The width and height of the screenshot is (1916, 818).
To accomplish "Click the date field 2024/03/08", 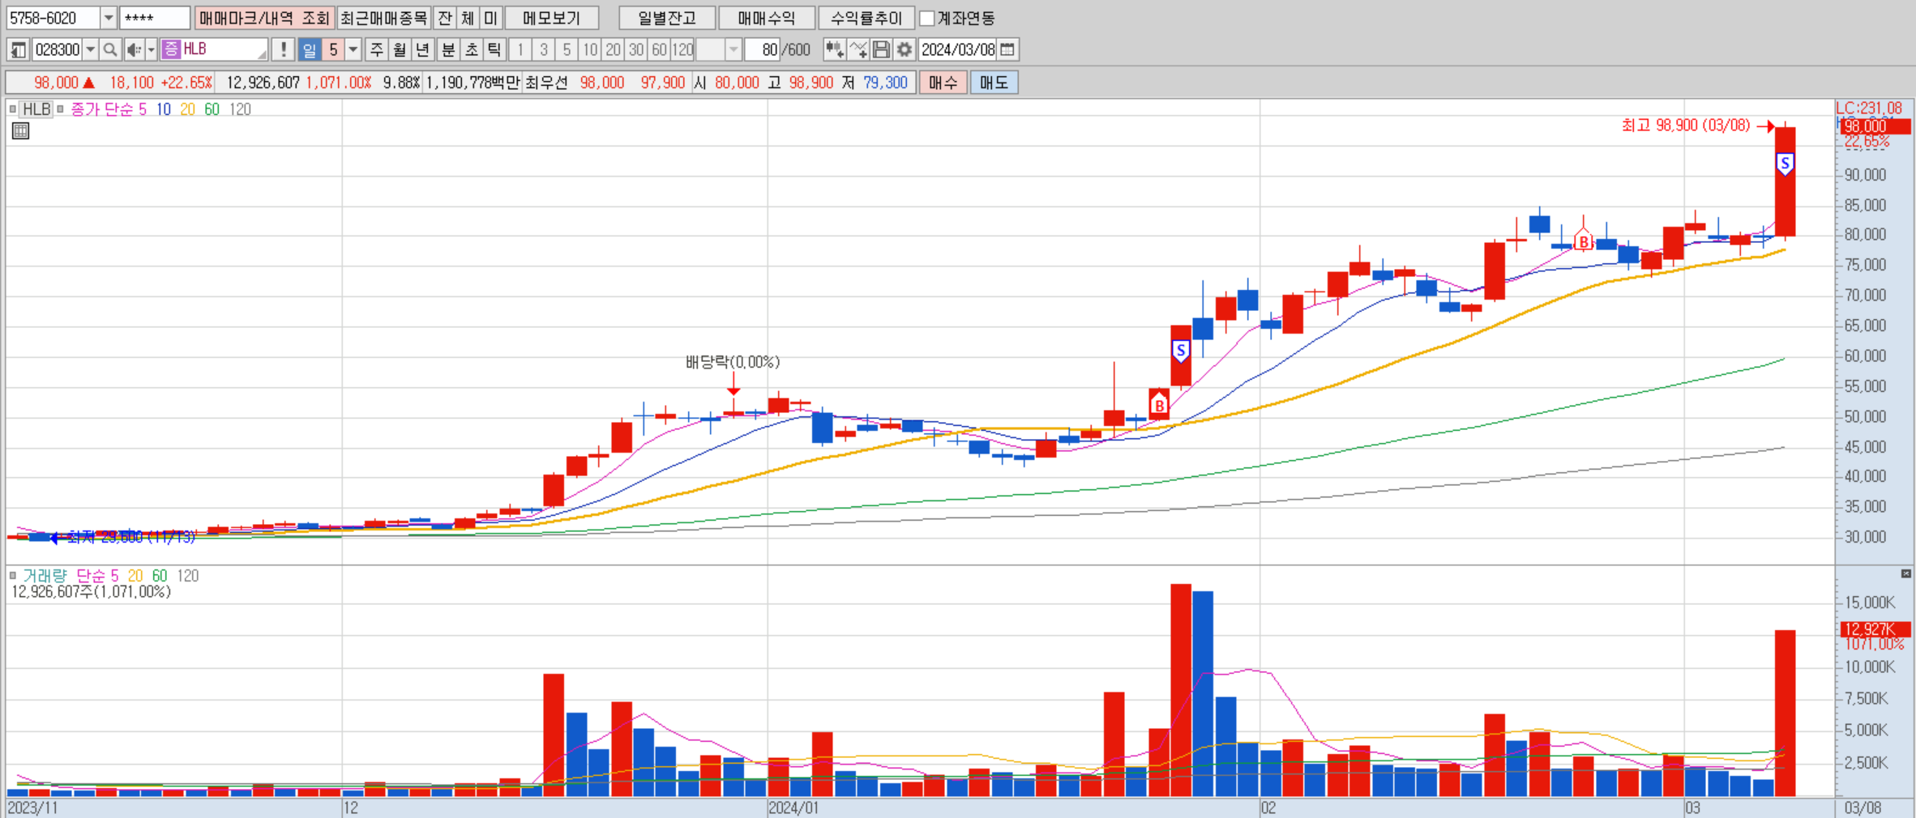I will pyautogui.click(x=957, y=50).
